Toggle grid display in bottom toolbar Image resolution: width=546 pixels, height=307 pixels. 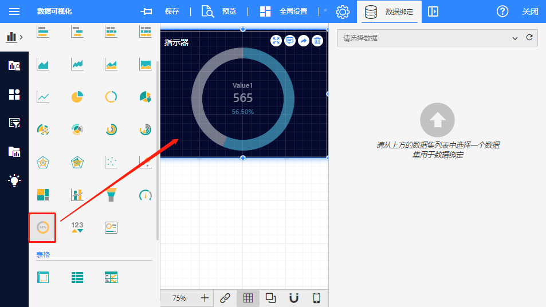(x=248, y=298)
